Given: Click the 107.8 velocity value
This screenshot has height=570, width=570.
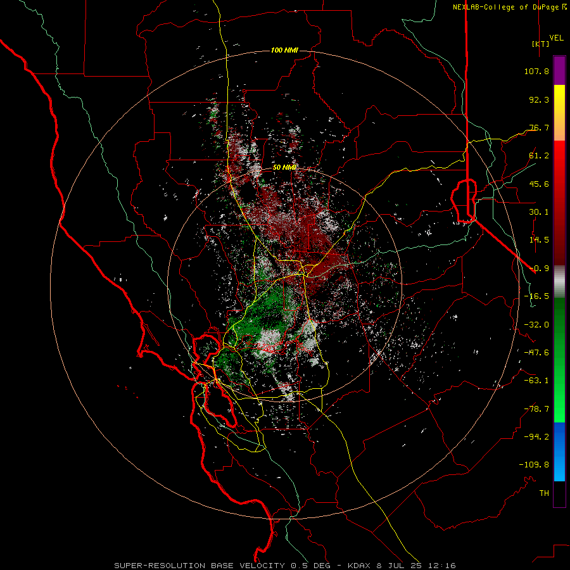Looking at the screenshot, I should (536, 71).
